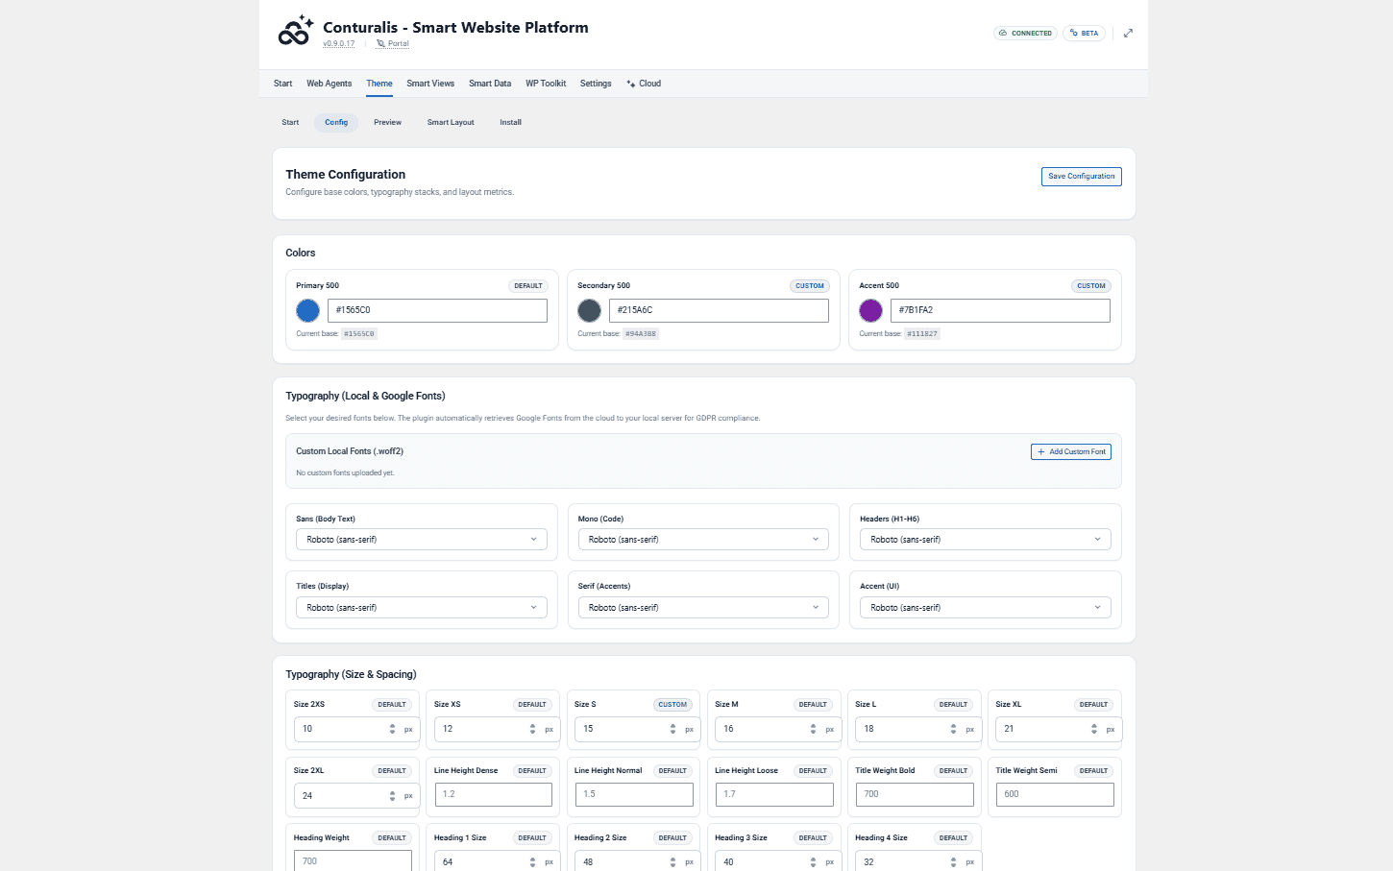Screen dimensions: 1393x871
Task: Click the Title Weight Bold input field
Action: pos(915,794)
